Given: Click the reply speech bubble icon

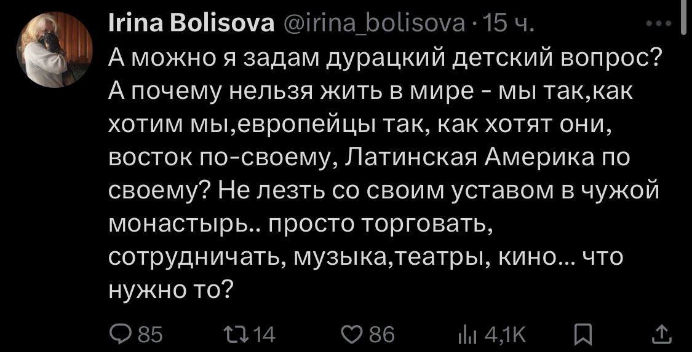Looking at the screenshot, I should 118,334.
